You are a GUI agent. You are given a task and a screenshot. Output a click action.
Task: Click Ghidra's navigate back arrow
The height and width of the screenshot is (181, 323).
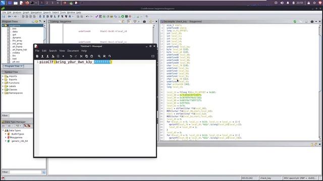[x=9, y=17]
